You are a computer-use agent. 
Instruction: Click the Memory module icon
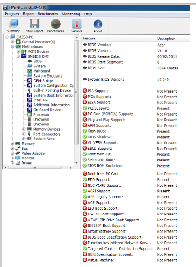[x=18, y=144]
